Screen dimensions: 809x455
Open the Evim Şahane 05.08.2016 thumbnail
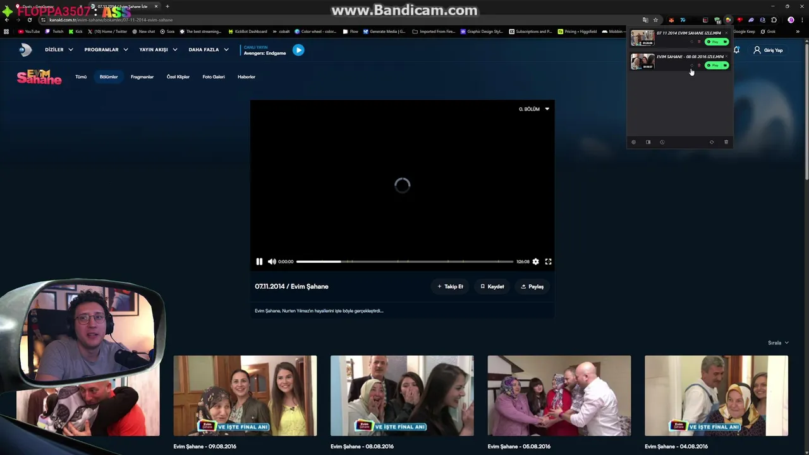click(x=559, y=396)
